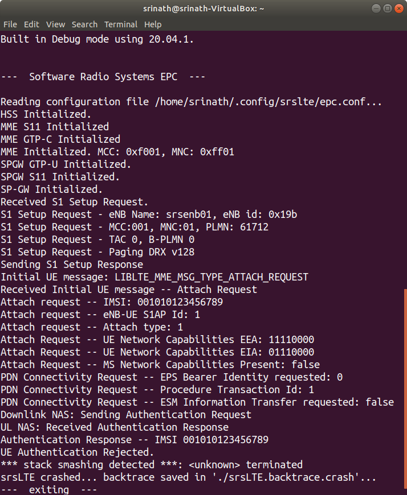The image size is (407, 495).
Task: Click the 'Built in Debug mode' line
Action: pyautogui.click(x=97, y=39)
